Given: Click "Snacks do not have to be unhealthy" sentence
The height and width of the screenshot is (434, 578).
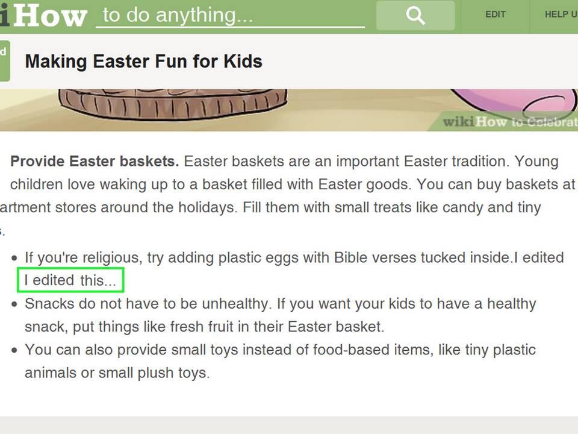Looking at the screenshot, I should point(148,304).
